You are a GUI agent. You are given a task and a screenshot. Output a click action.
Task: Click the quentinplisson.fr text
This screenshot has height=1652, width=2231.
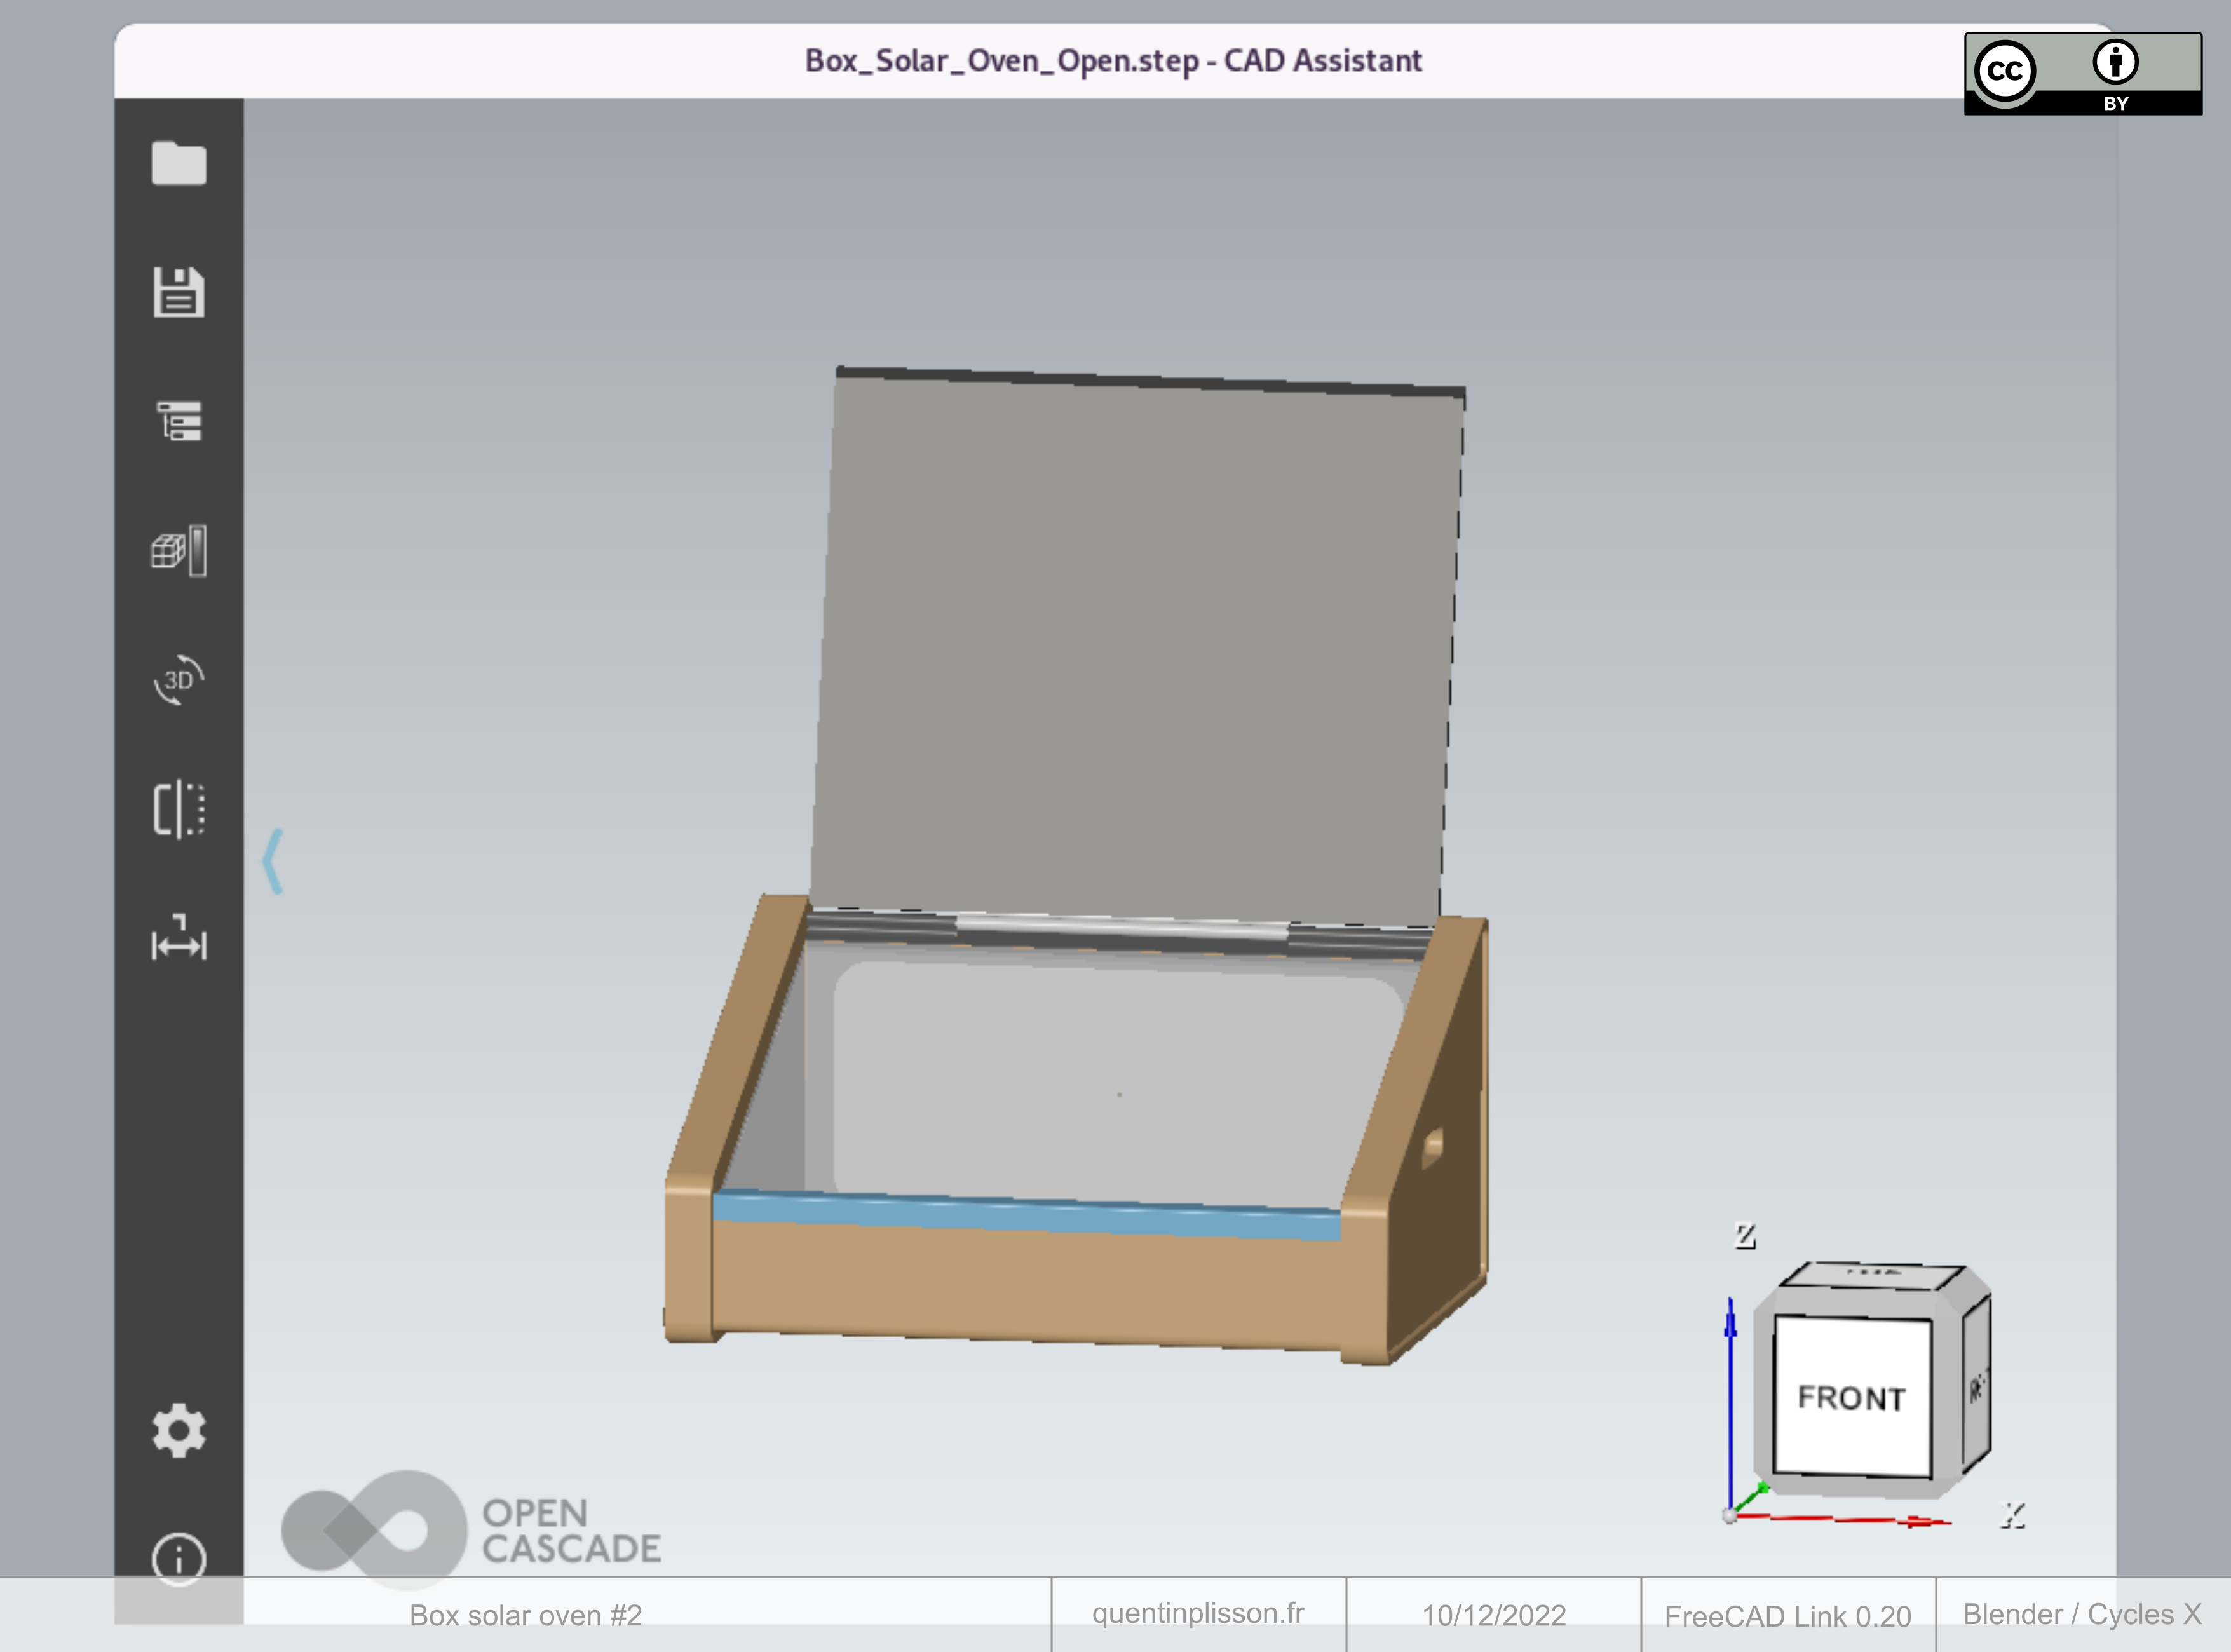1198,1613
